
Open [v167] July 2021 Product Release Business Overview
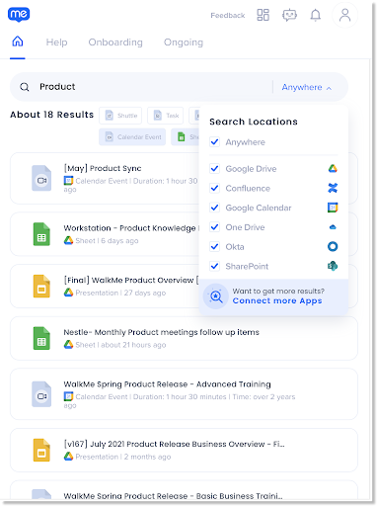pyautogui.click(x=184, y=450)
